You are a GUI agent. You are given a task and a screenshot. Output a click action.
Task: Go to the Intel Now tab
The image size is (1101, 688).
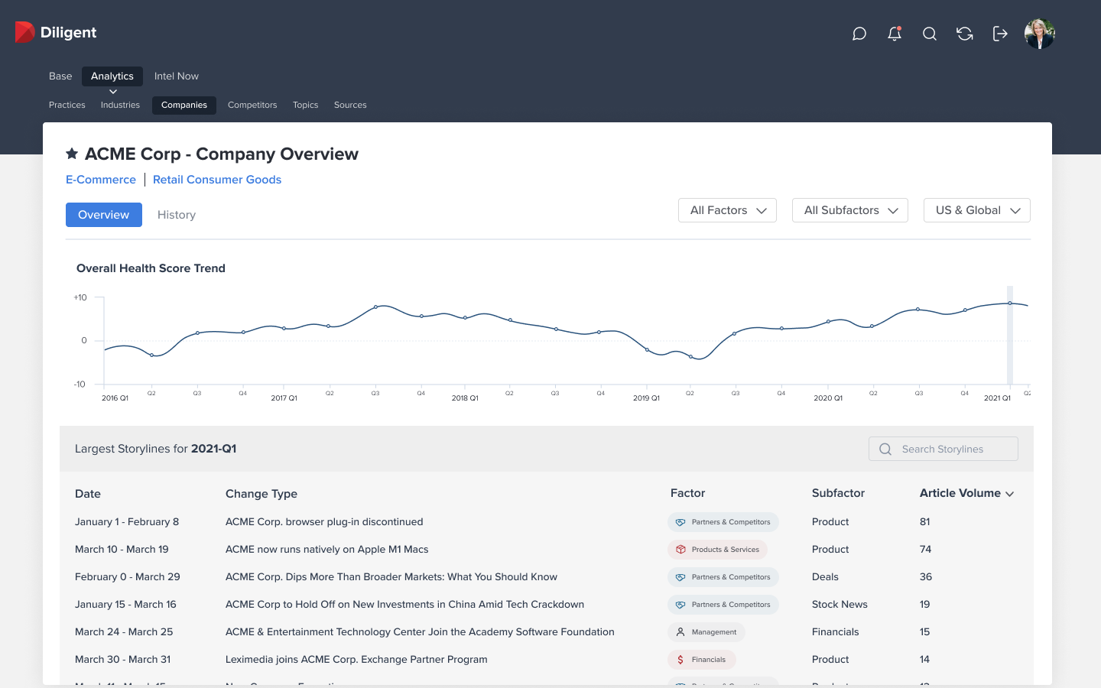[x=177, y=76]
